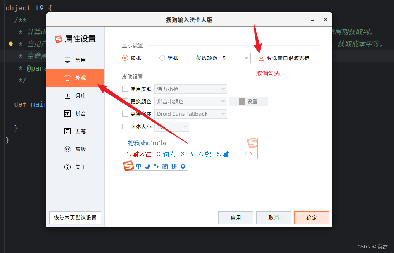The image size is (394, 253).
Task: Enable the 使用皮肤 checkbox
Action: tap(125, 89)
